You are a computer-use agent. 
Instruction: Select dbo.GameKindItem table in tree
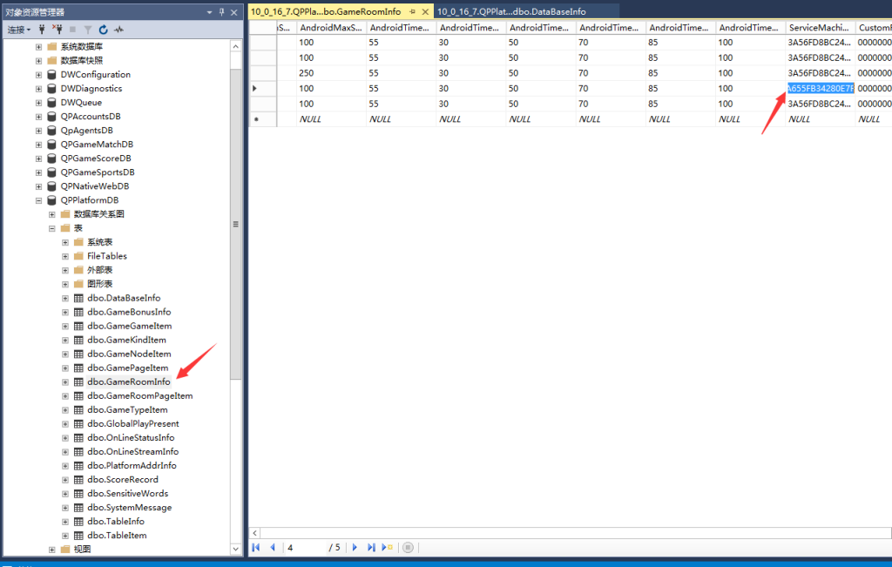126,340
